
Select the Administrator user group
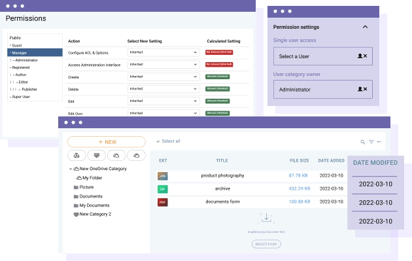pos(26,60)
